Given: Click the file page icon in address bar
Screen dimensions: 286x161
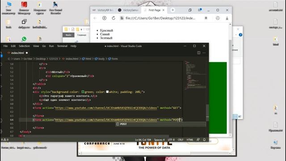Looking at the screenshot, I should pyautogui.click(x=122, y=18).
